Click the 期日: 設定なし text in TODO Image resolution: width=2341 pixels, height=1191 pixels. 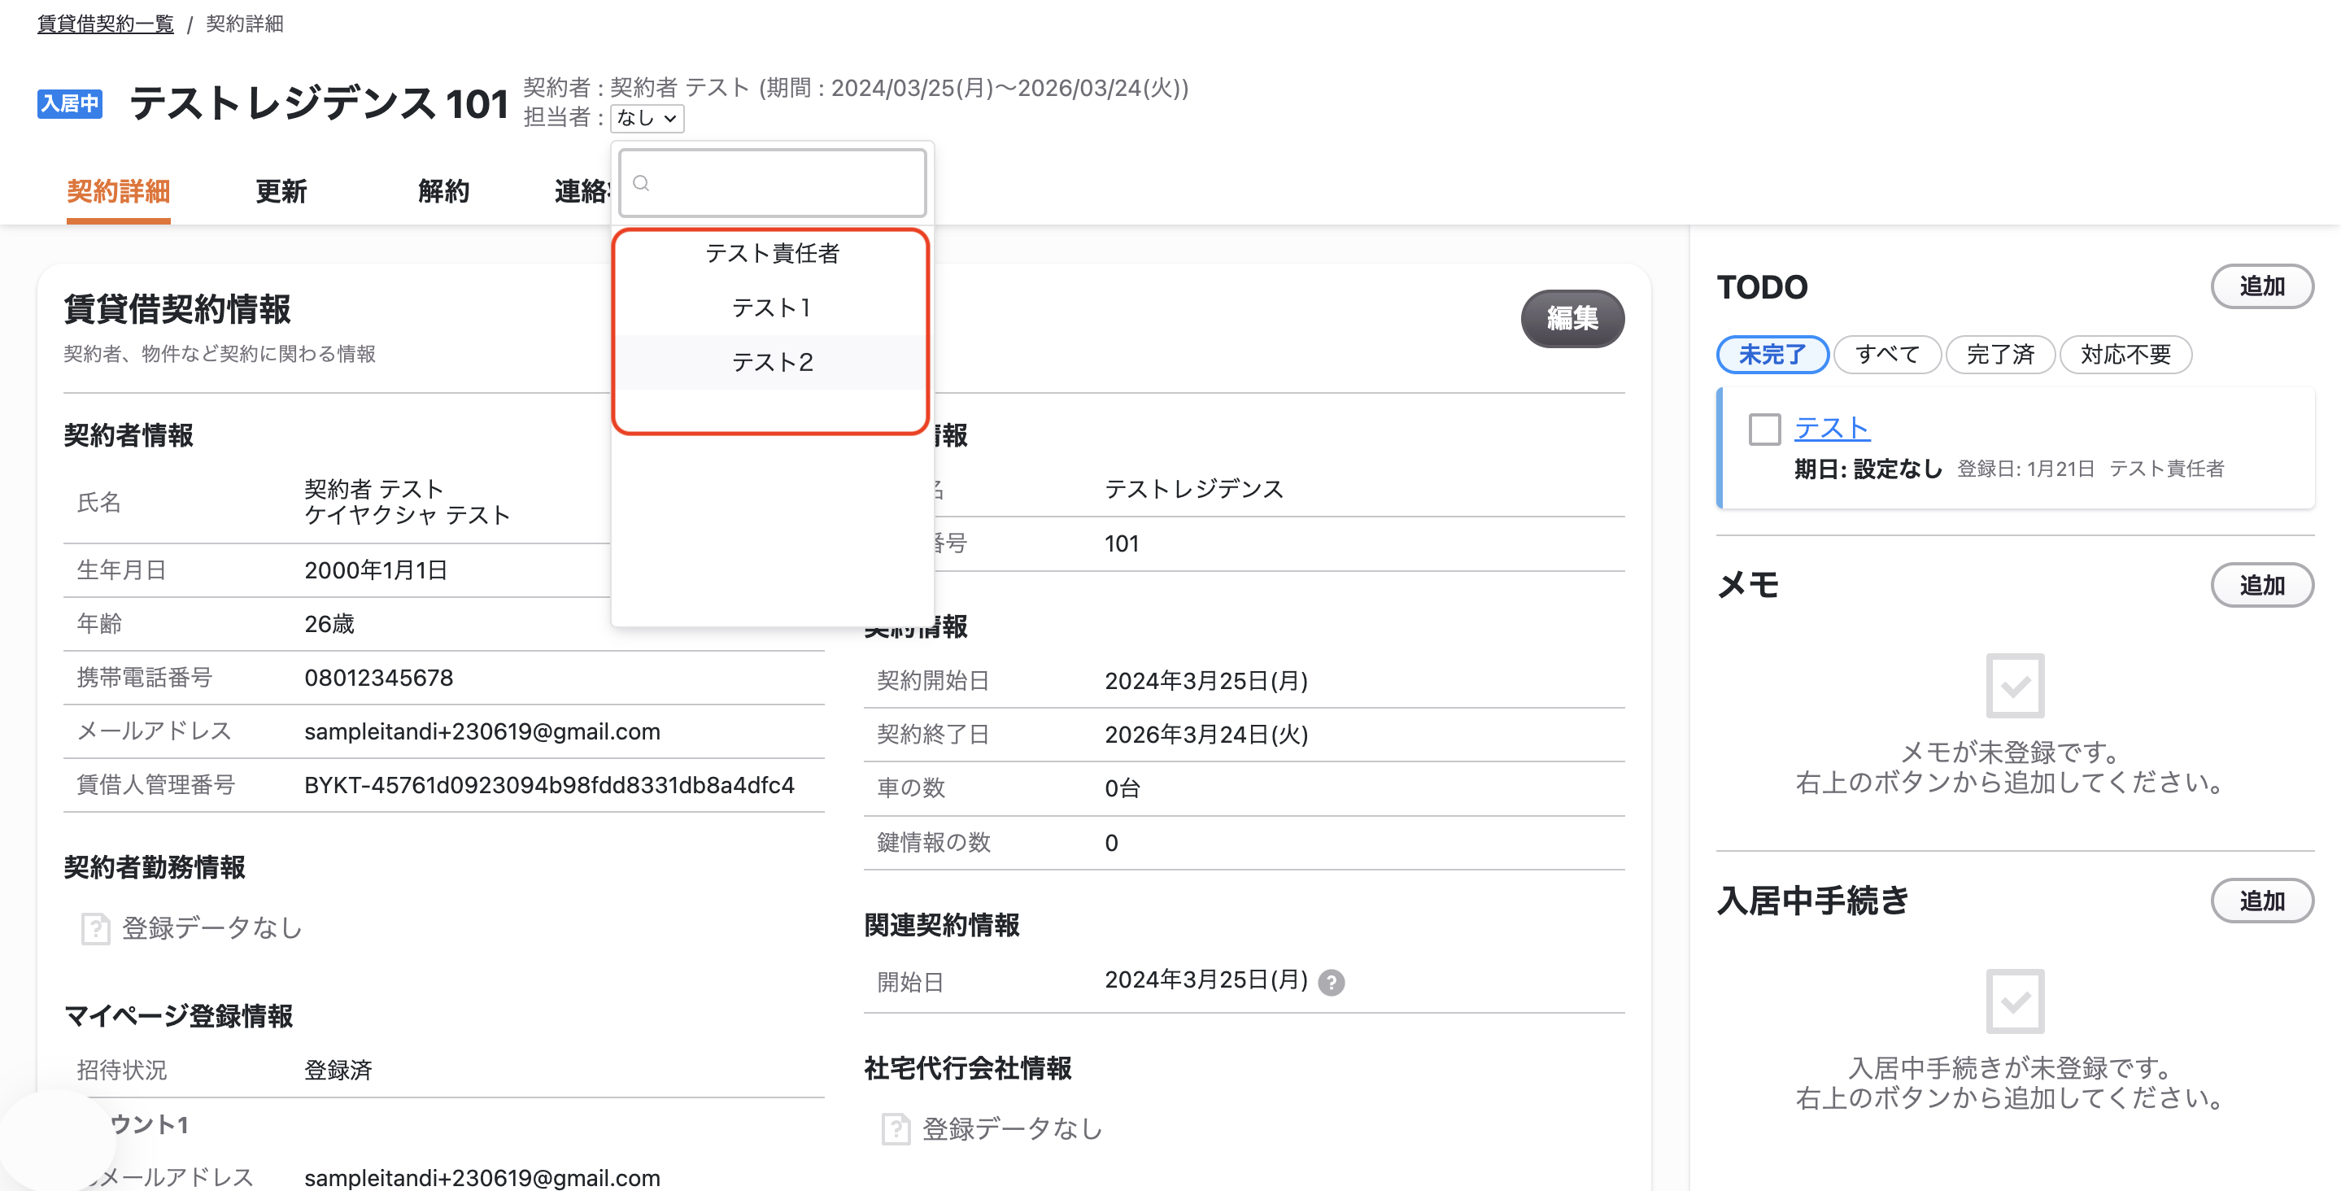point(1868,469)
